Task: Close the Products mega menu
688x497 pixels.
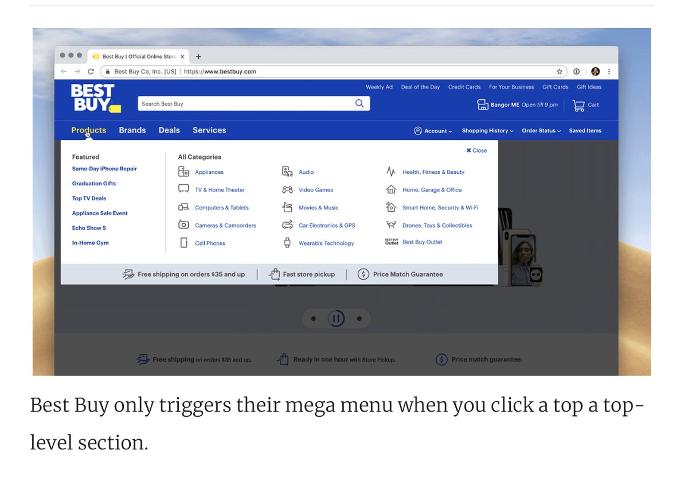Action: pos(476,150)
